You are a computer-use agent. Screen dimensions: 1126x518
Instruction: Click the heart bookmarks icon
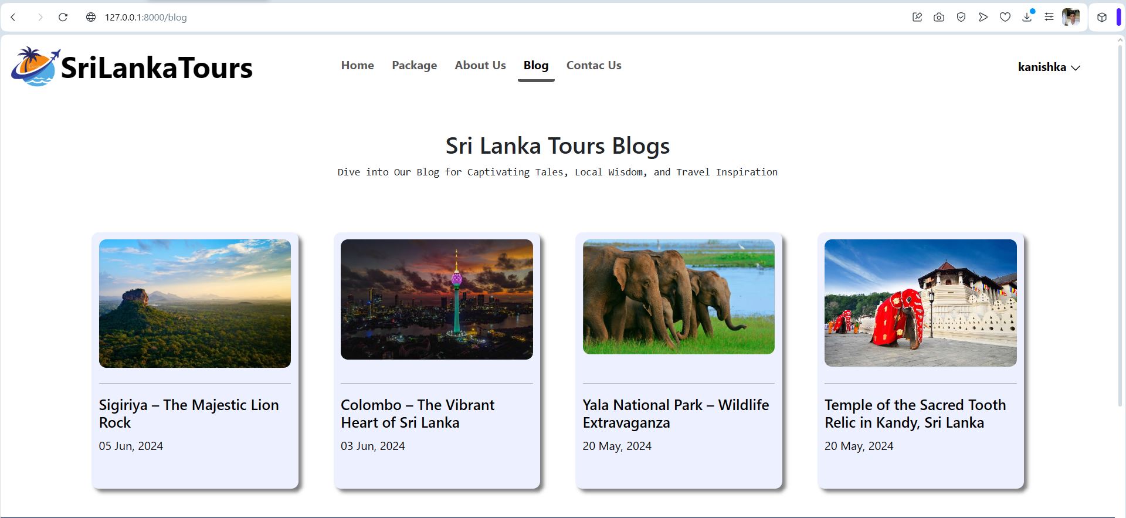tap(1005, 17)
